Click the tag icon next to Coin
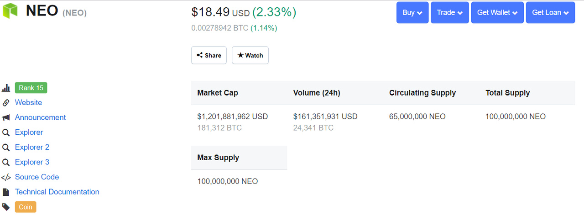Screen dimensions: 584x219 click(x=6, y=207)
